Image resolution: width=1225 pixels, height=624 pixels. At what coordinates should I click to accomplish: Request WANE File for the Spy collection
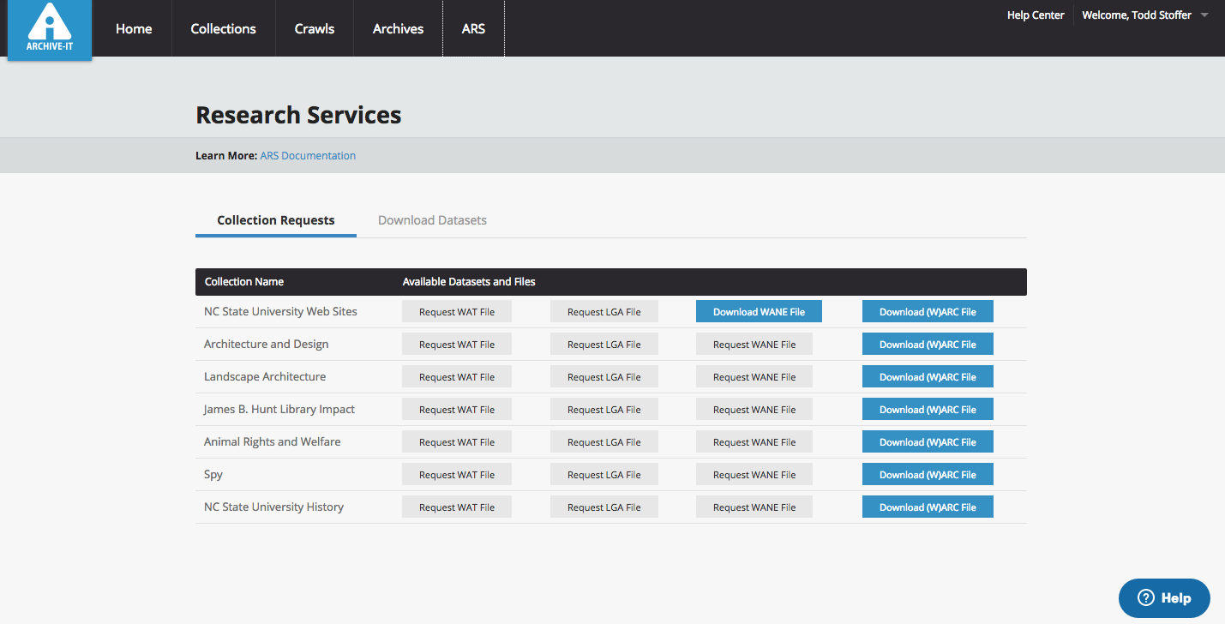coord(754,475)
